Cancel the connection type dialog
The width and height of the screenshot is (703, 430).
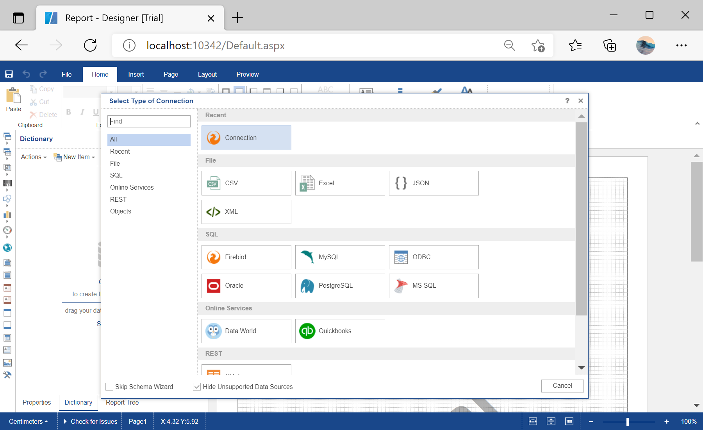562,386
